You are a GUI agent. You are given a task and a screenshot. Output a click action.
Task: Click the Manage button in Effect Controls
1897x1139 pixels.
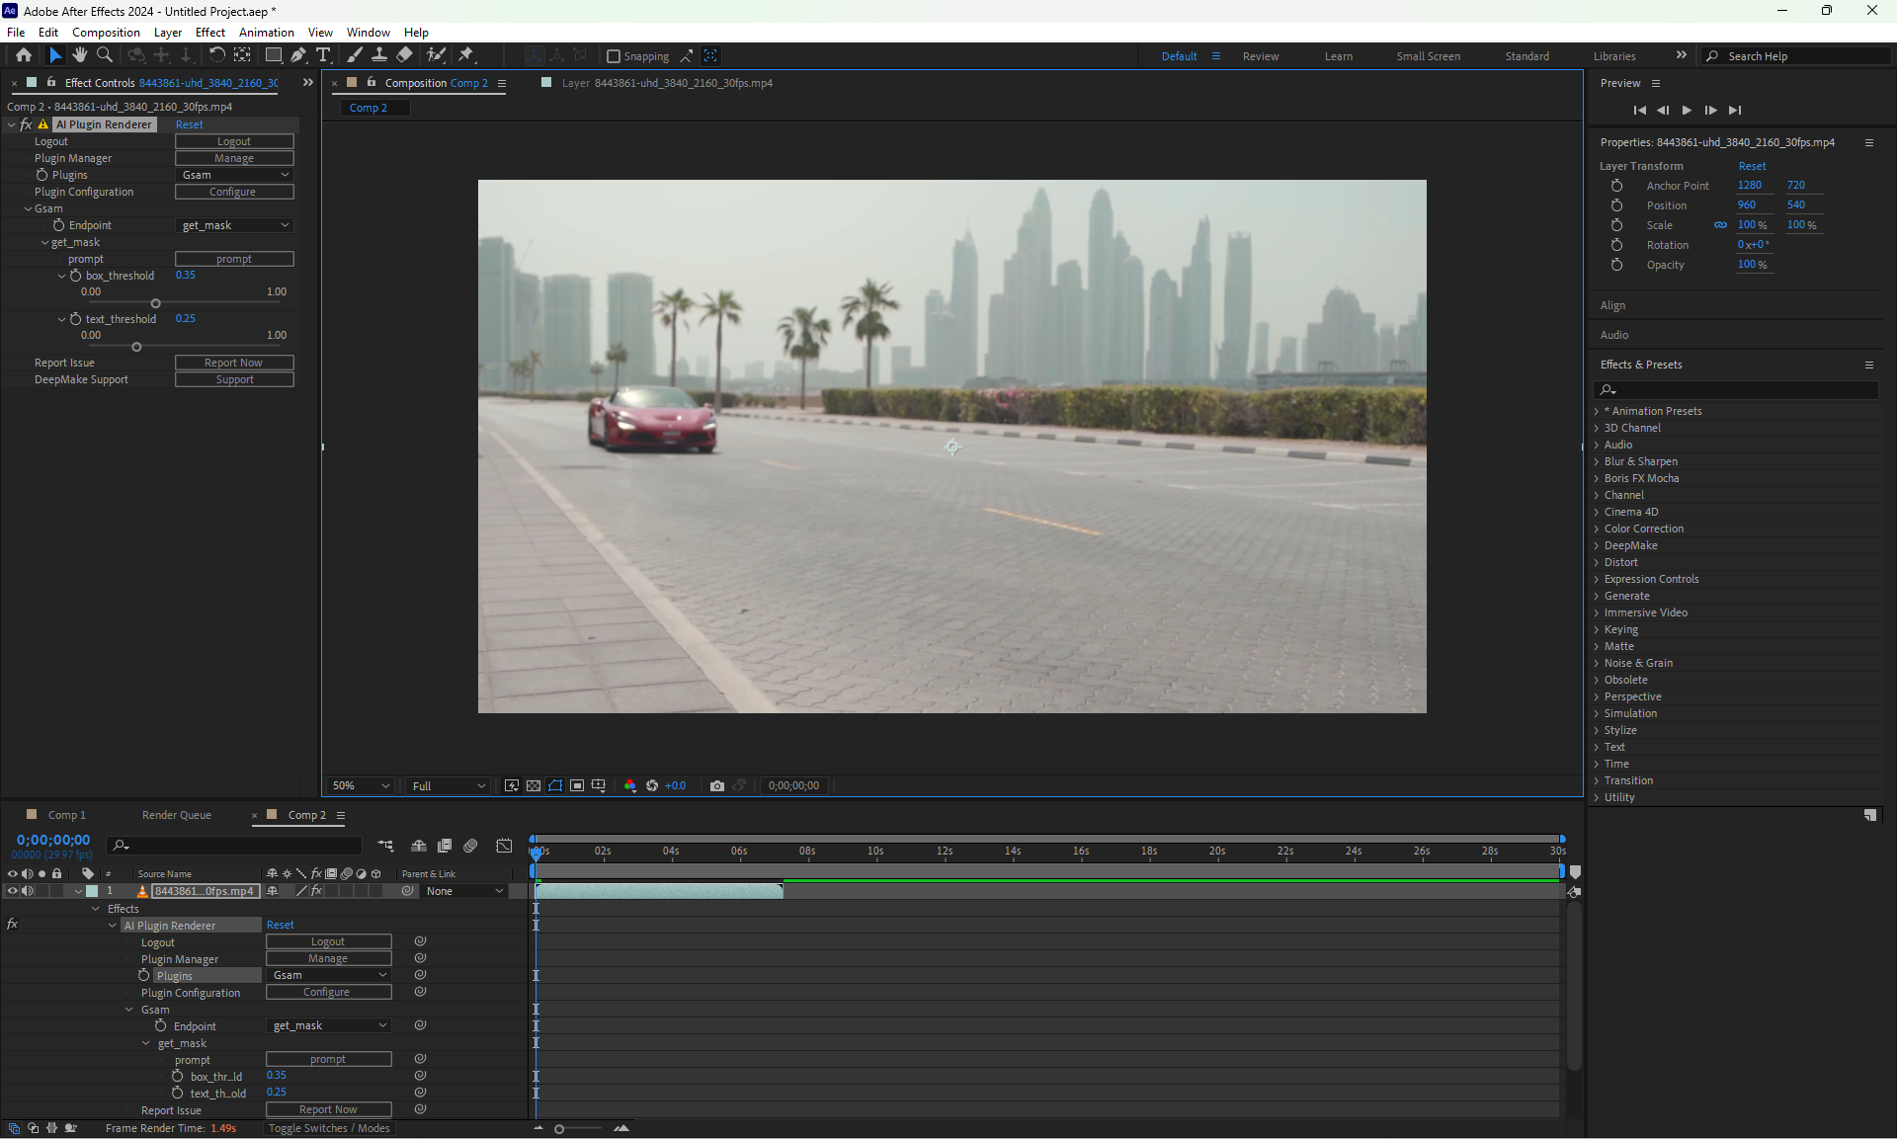pos(234,158)
